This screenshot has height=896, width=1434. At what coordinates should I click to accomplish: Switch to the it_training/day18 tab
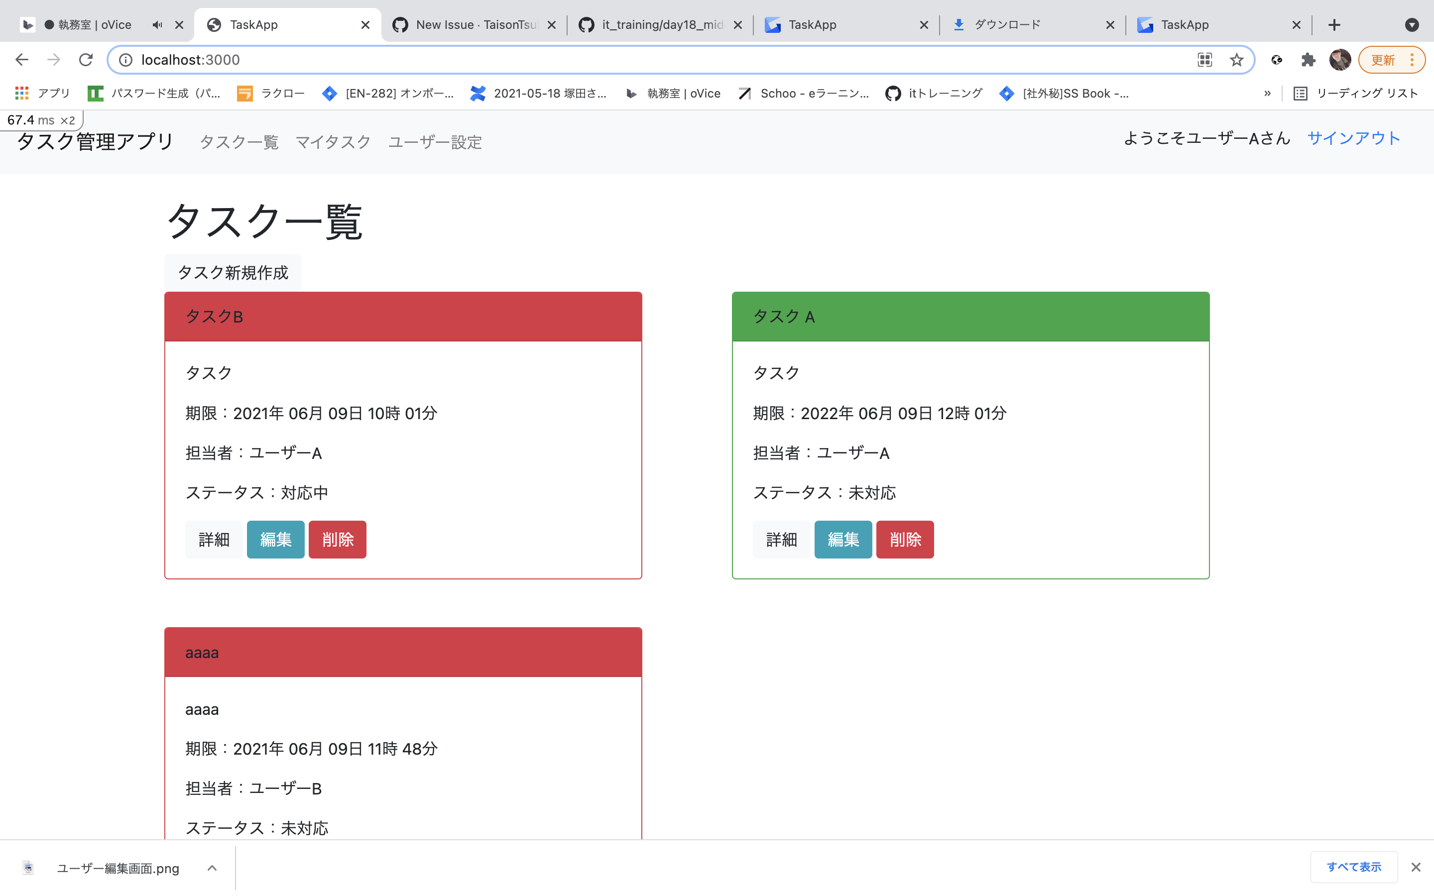click(661, 25)
